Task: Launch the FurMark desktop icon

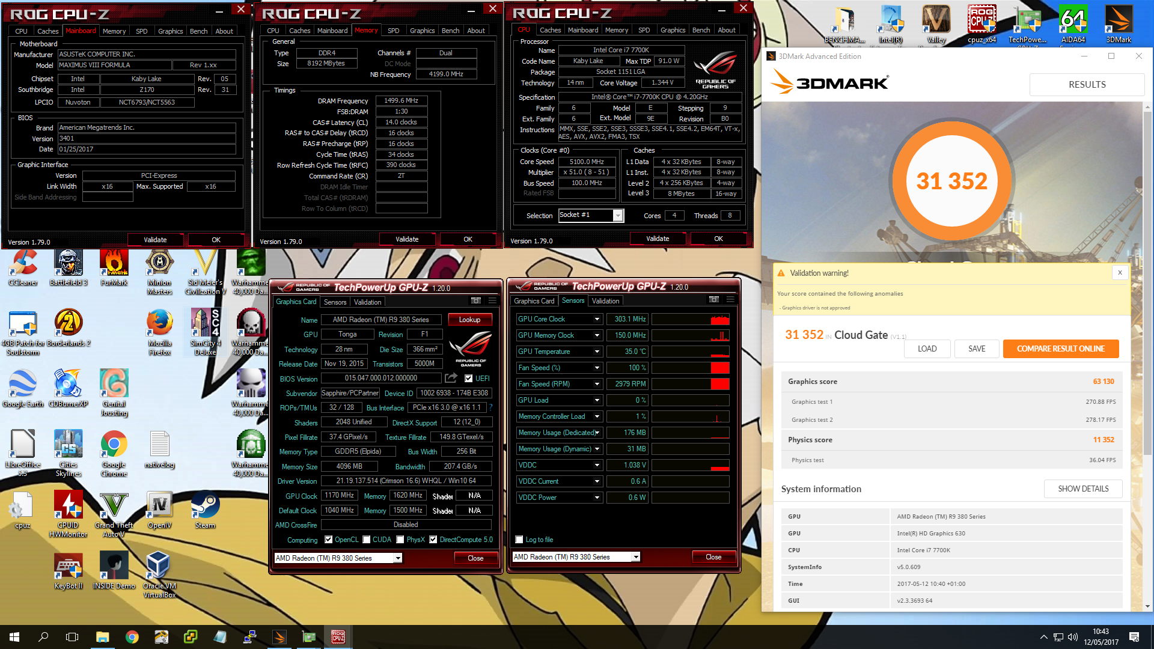Action: 114,268
